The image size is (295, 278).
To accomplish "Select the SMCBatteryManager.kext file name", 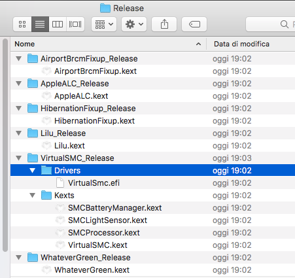I will pos(115,208).
